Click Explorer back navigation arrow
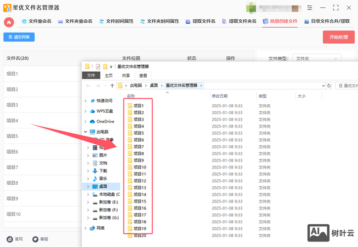The width and height of the screenshot is (358, 247). point(89,86)
